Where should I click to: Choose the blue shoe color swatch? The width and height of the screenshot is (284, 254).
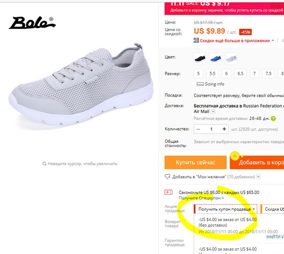(x=215, y=58)
